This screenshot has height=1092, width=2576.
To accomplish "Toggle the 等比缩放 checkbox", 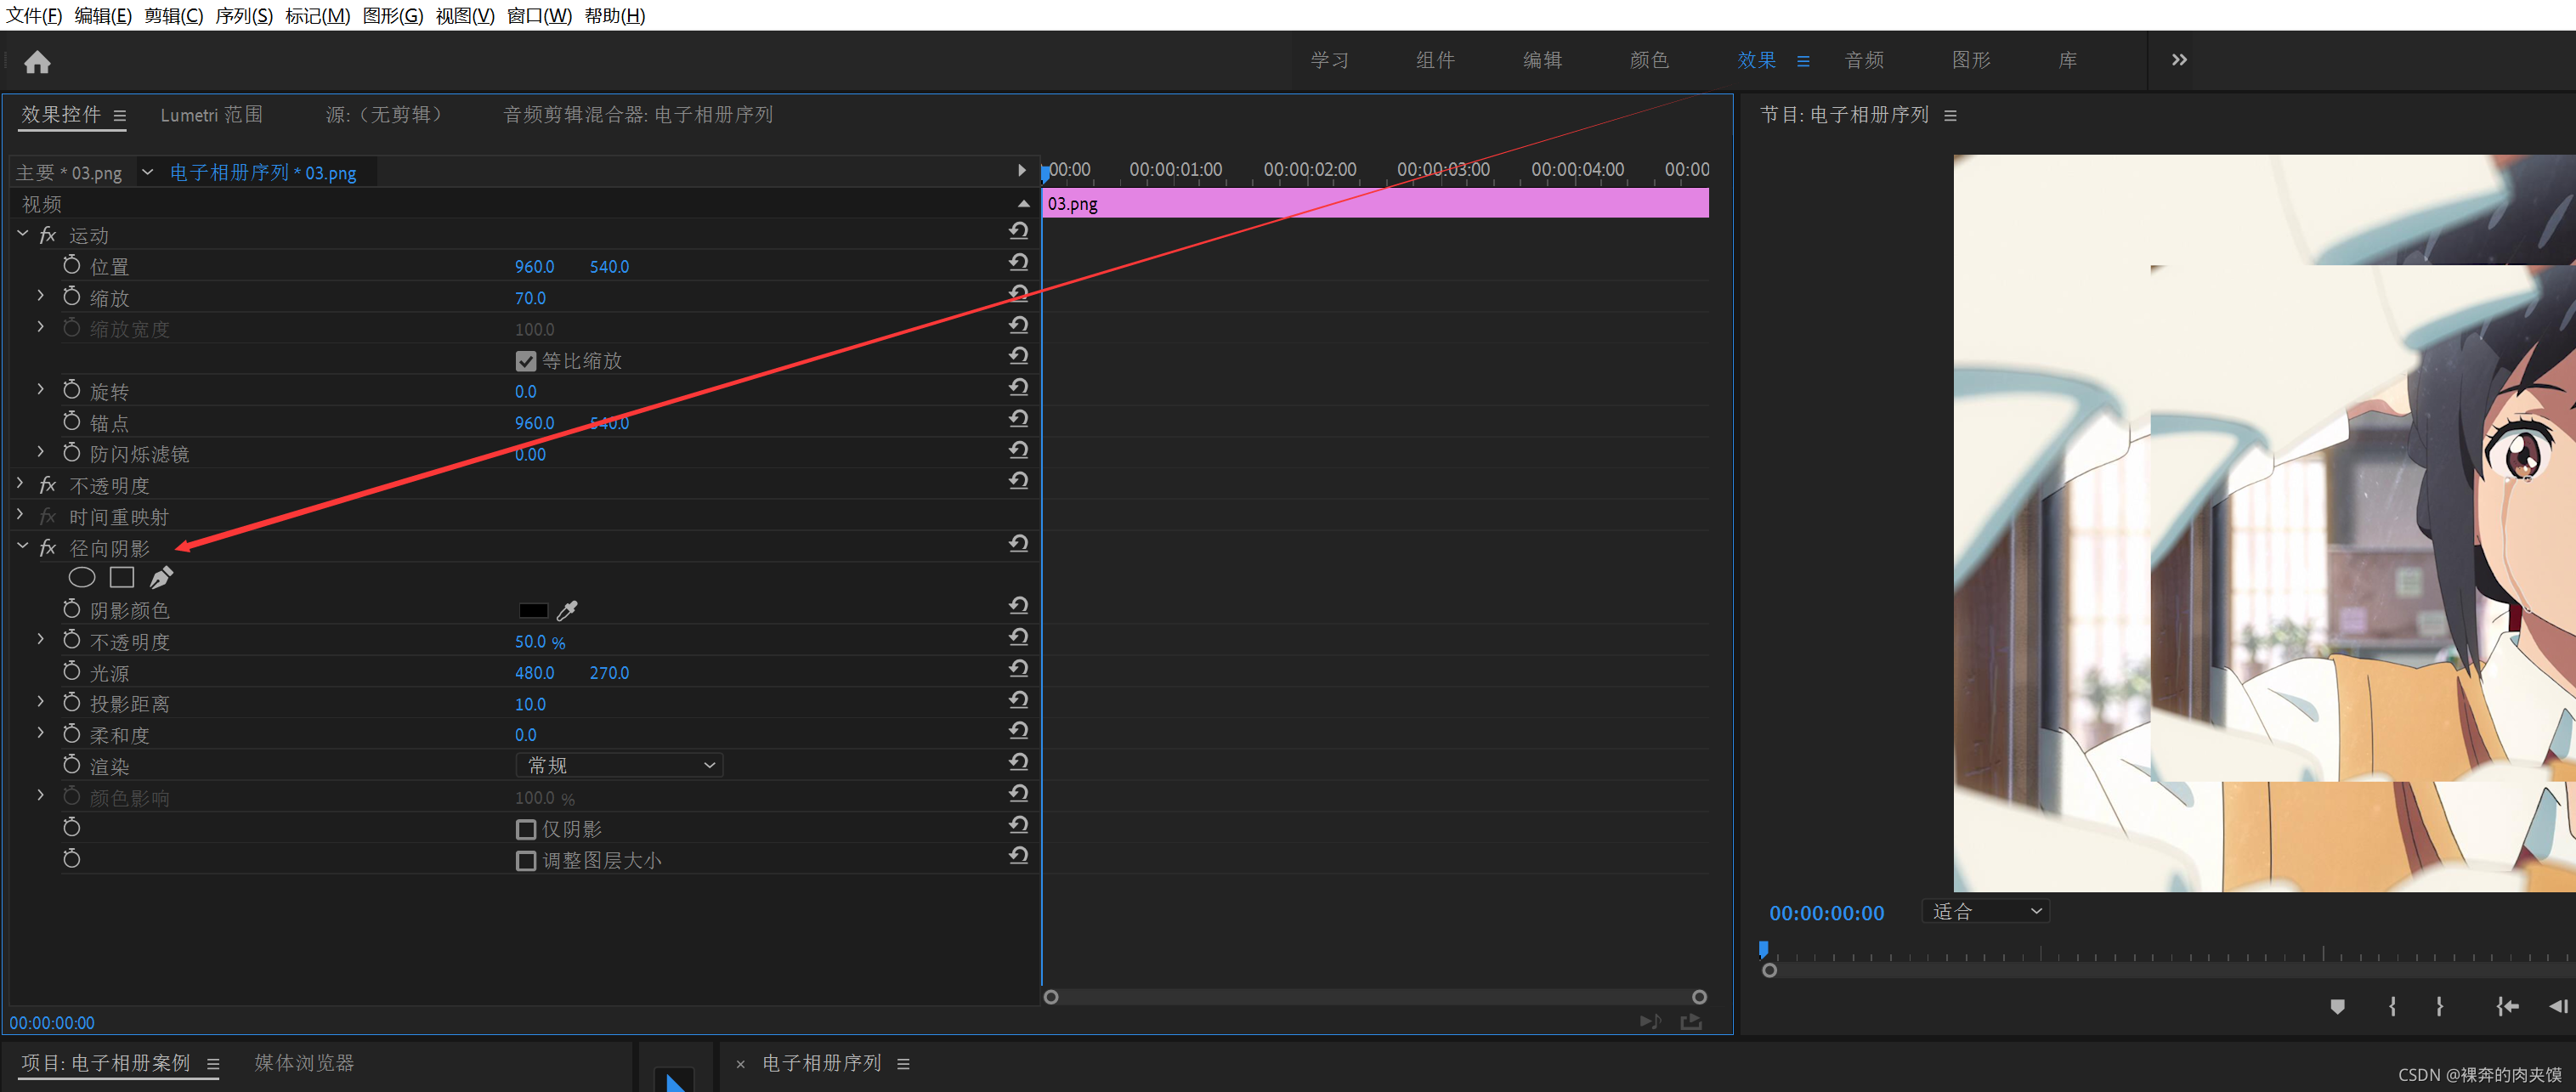I will [x=526, y=361].
